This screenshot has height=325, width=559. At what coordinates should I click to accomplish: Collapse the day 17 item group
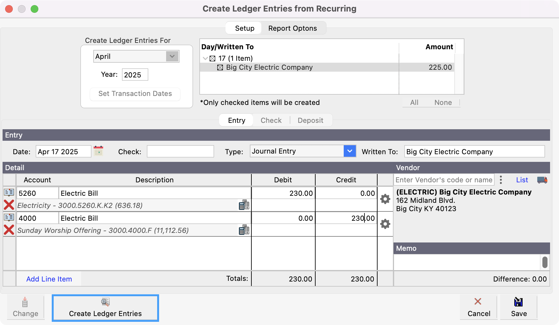(205, 59)
